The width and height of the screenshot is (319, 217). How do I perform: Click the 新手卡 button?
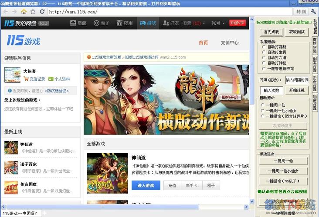[x=192, y=185]
